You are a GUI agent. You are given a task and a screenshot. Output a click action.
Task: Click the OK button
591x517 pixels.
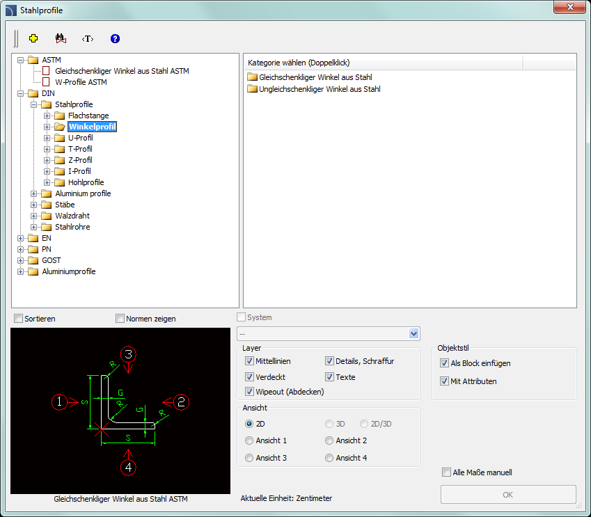pos(507,495)
